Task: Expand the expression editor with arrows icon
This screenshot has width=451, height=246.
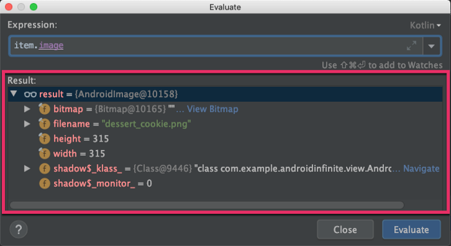Action: tap(411, 46)
